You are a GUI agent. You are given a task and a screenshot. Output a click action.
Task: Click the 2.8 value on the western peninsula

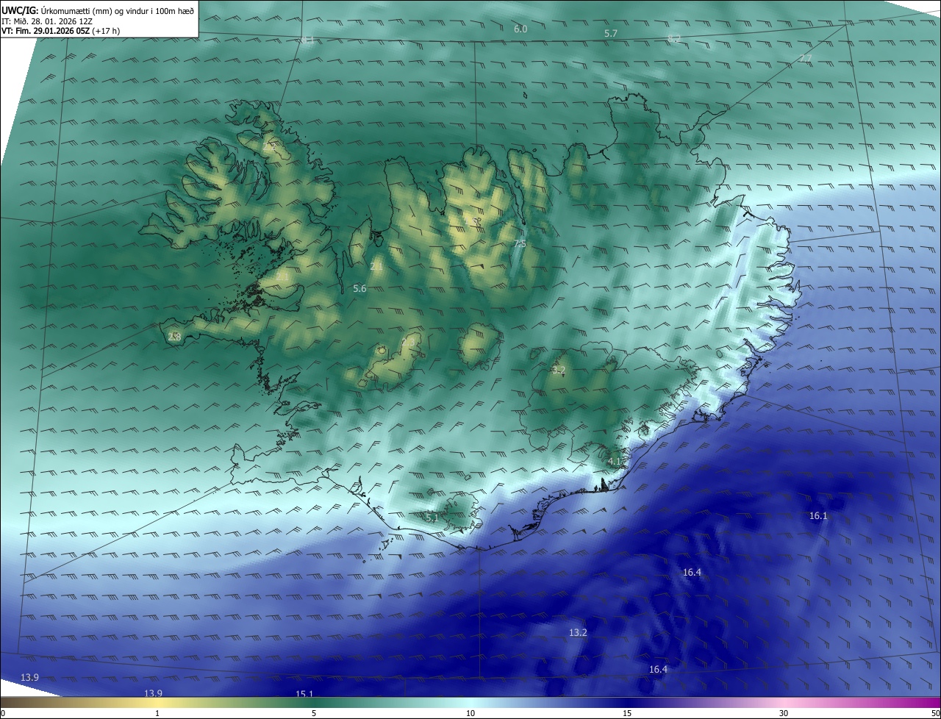[x=174, y=337]
